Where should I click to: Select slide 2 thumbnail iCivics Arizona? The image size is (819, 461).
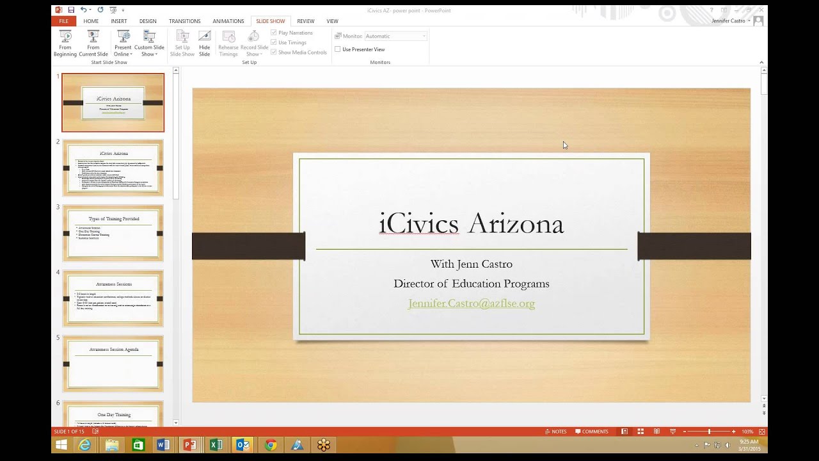coord(113,168)
